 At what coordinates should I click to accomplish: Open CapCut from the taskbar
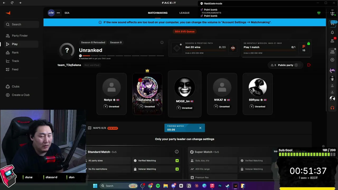tap(181, 186)
